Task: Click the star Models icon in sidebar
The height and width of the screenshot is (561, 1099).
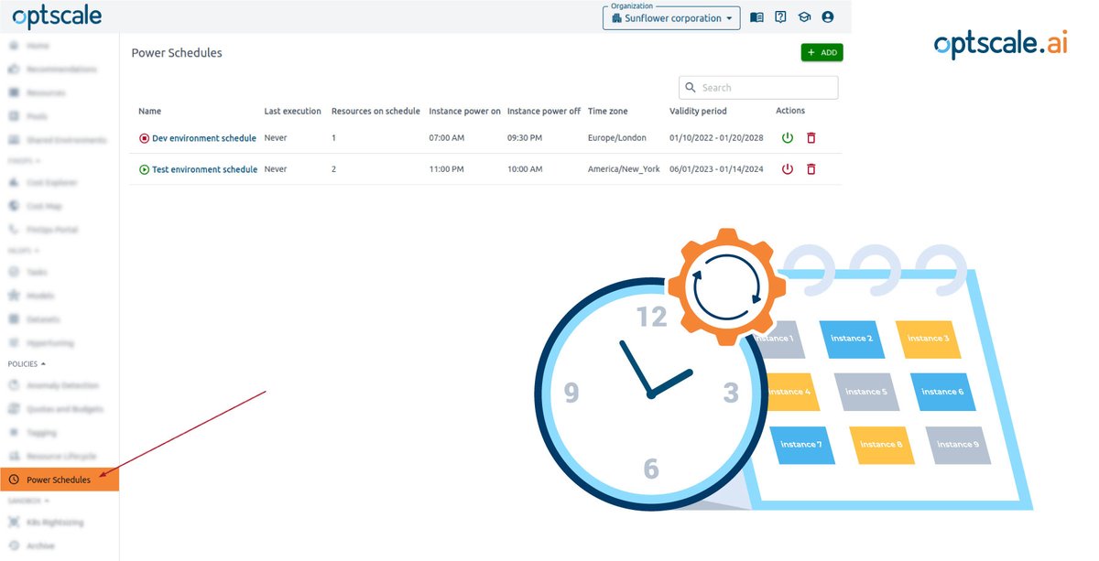Action: pos(14,296)
